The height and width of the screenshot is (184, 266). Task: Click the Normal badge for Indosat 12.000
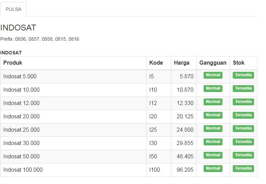point(213,102)
